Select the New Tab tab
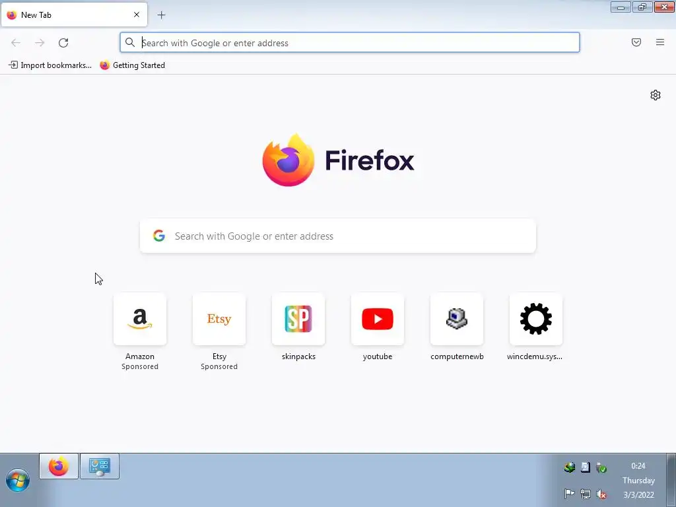This screenshot has width=676, height=507. pyautogui.click(x=74, y=15)
